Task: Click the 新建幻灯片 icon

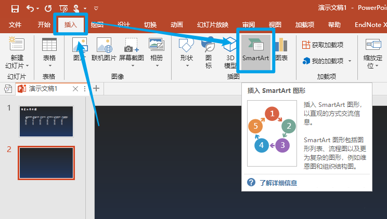Action: coord(17,44)
